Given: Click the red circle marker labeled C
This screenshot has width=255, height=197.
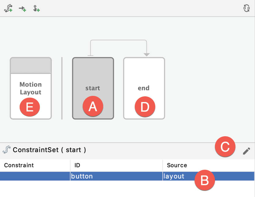Looking at the screenshot, I should click(225, 147).
